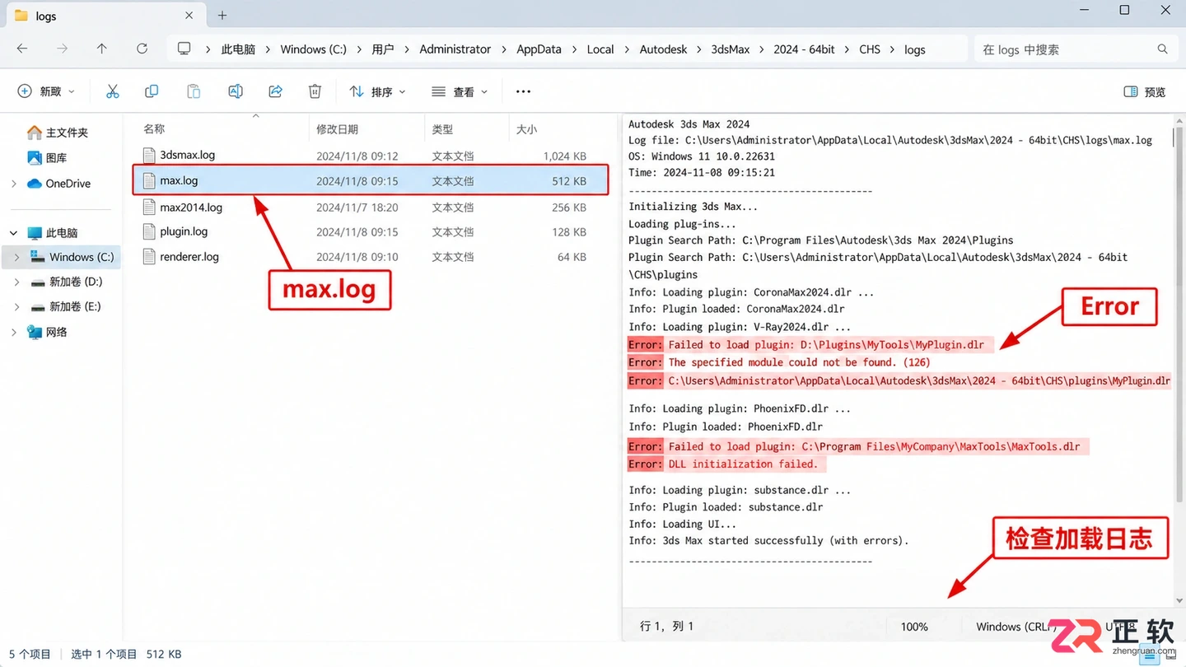Image resolution: width=1186 pixels, height=667 pixels.
Task: Refresh the current folder view
Action: pos(142,49)
